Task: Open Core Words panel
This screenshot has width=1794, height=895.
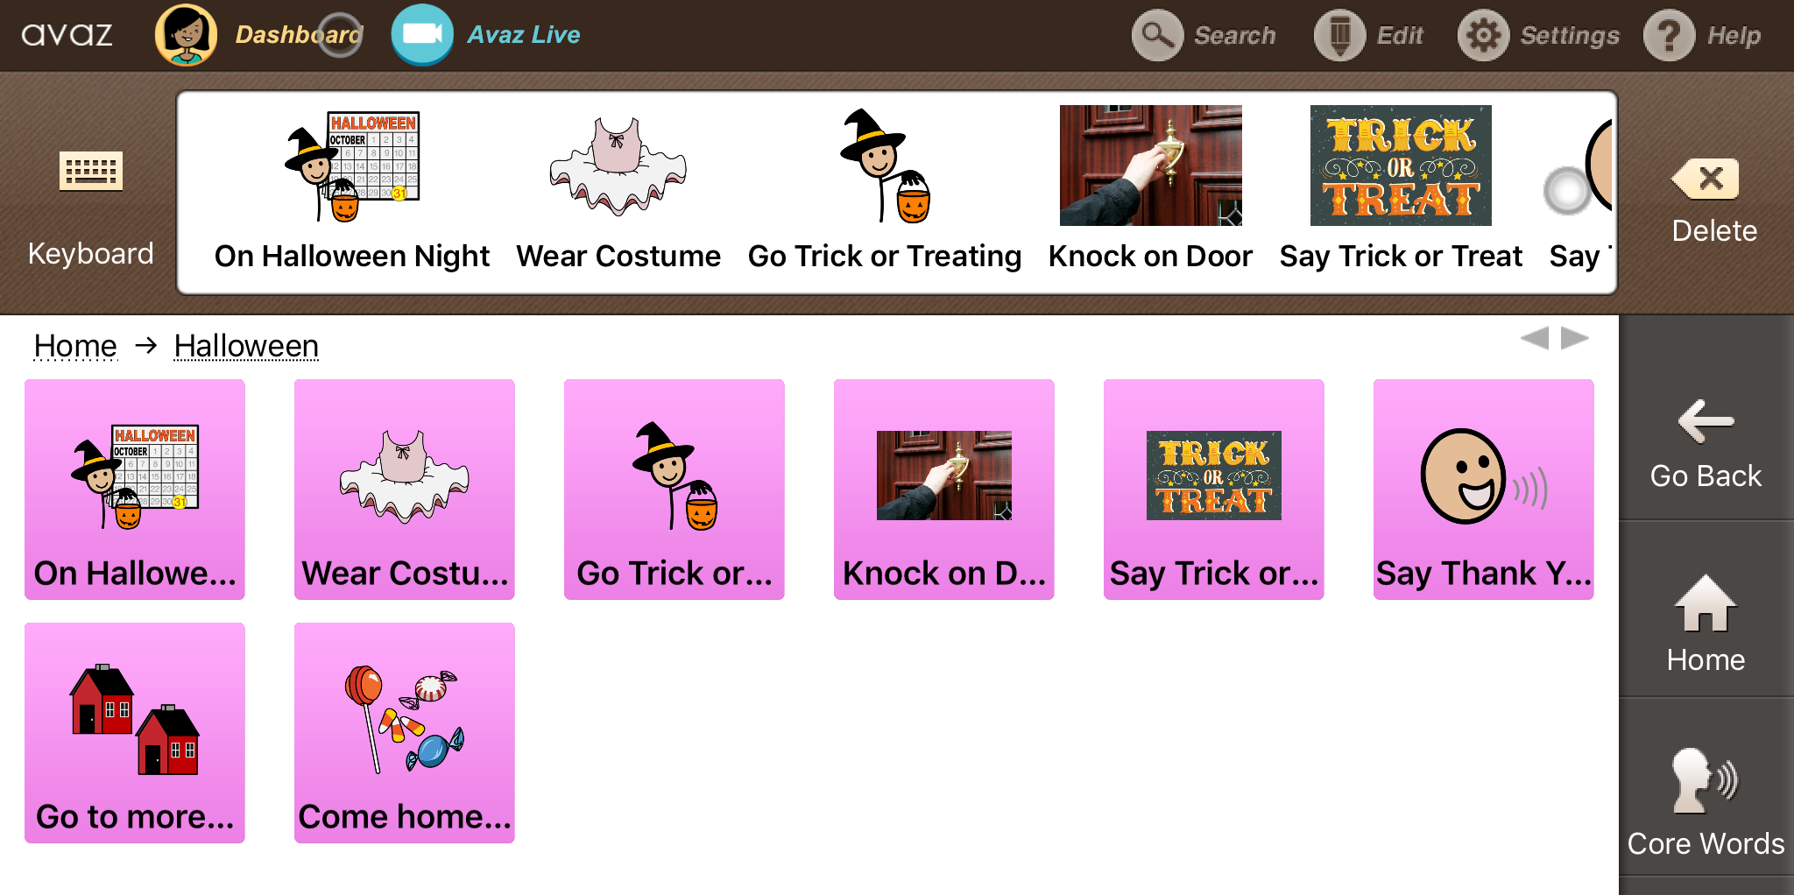Action: [1705, 801]
